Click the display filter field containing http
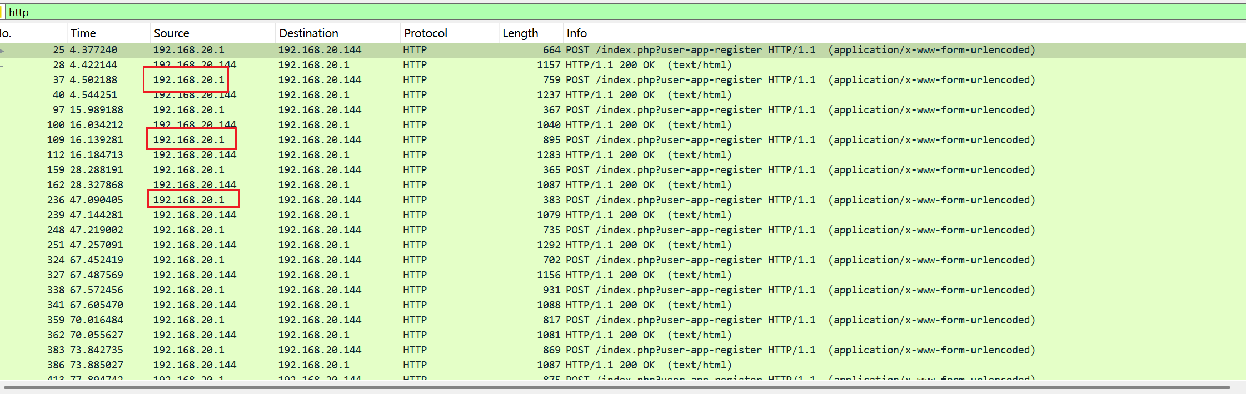 point(611,12)
